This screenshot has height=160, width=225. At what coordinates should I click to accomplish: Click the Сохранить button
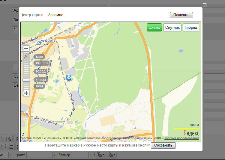[163, 145]
